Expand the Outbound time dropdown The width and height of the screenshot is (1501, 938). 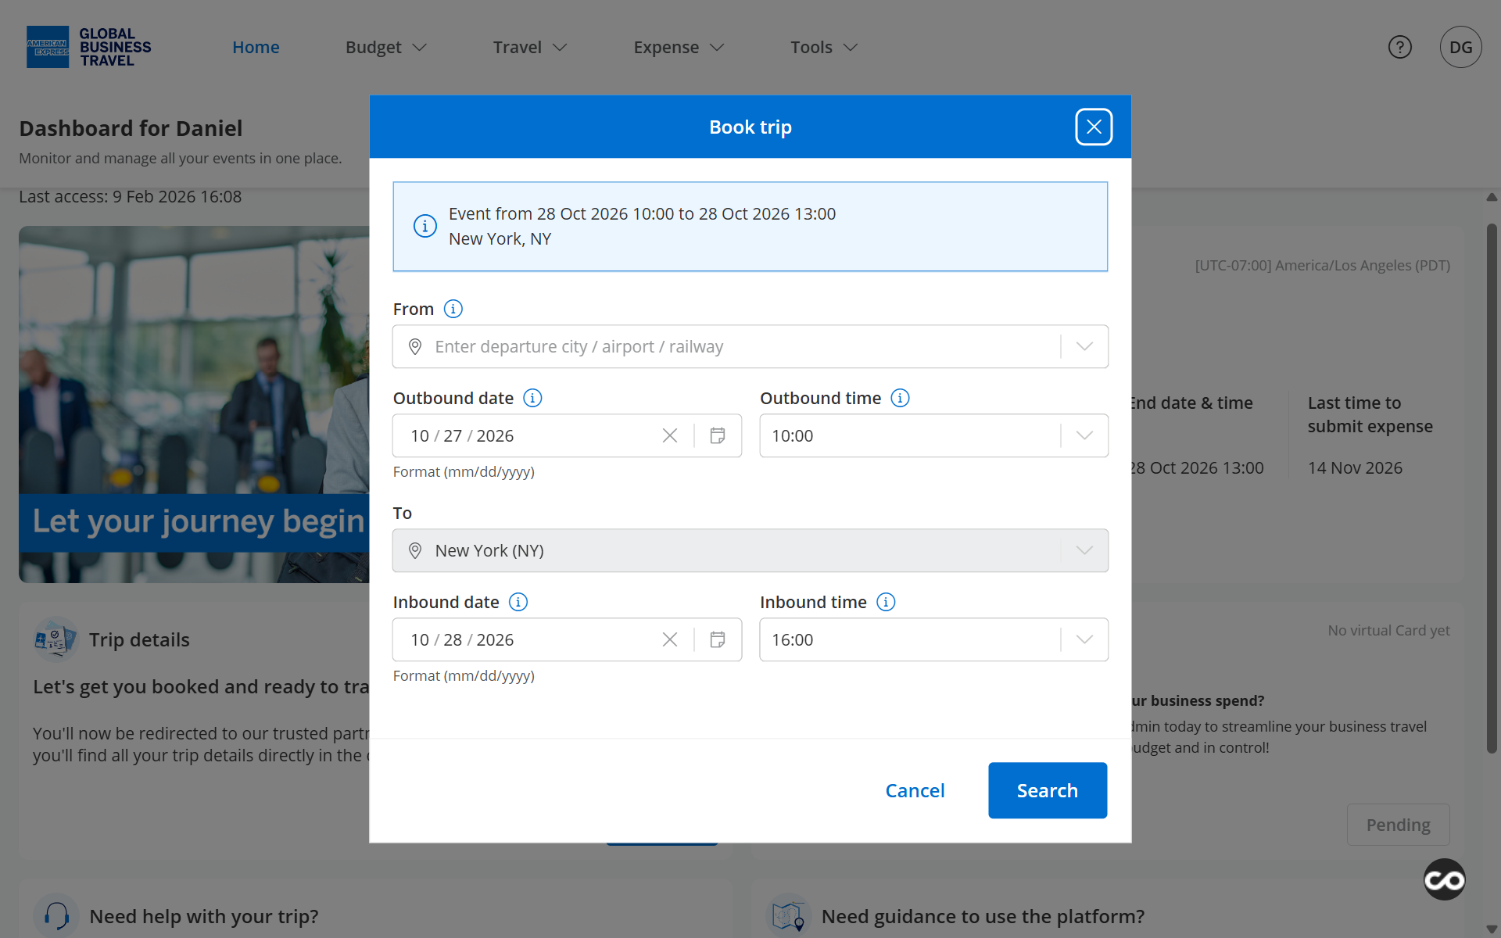pyautogui.click(x=1084, y=435)
